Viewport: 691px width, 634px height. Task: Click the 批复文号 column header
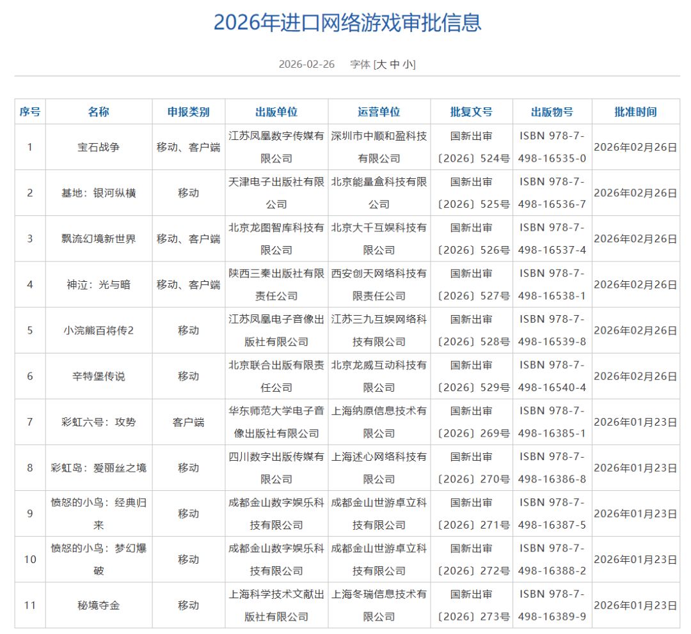point(471,112)
